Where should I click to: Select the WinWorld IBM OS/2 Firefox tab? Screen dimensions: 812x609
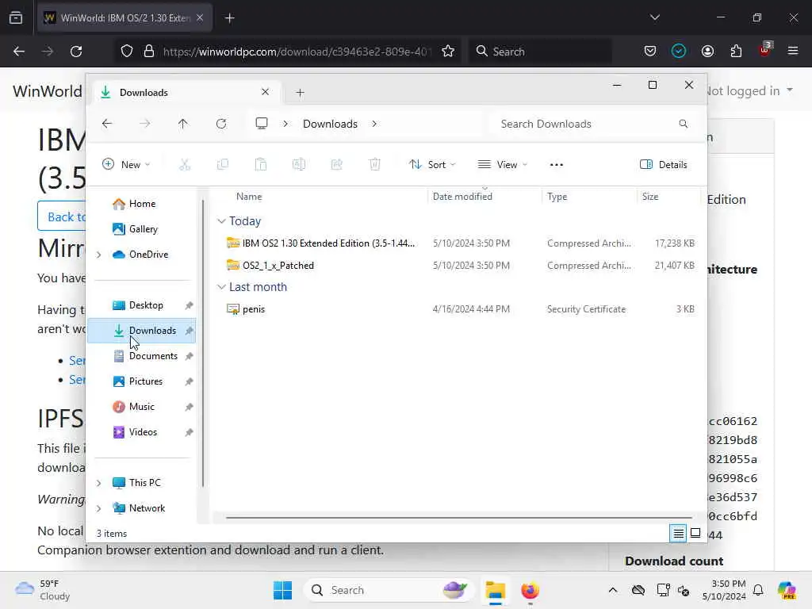(x=124, y=17)
